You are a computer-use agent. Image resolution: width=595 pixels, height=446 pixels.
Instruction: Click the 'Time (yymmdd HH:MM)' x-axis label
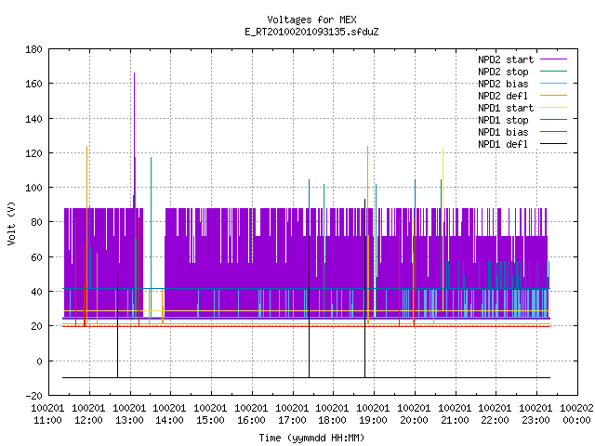(311, 438)
